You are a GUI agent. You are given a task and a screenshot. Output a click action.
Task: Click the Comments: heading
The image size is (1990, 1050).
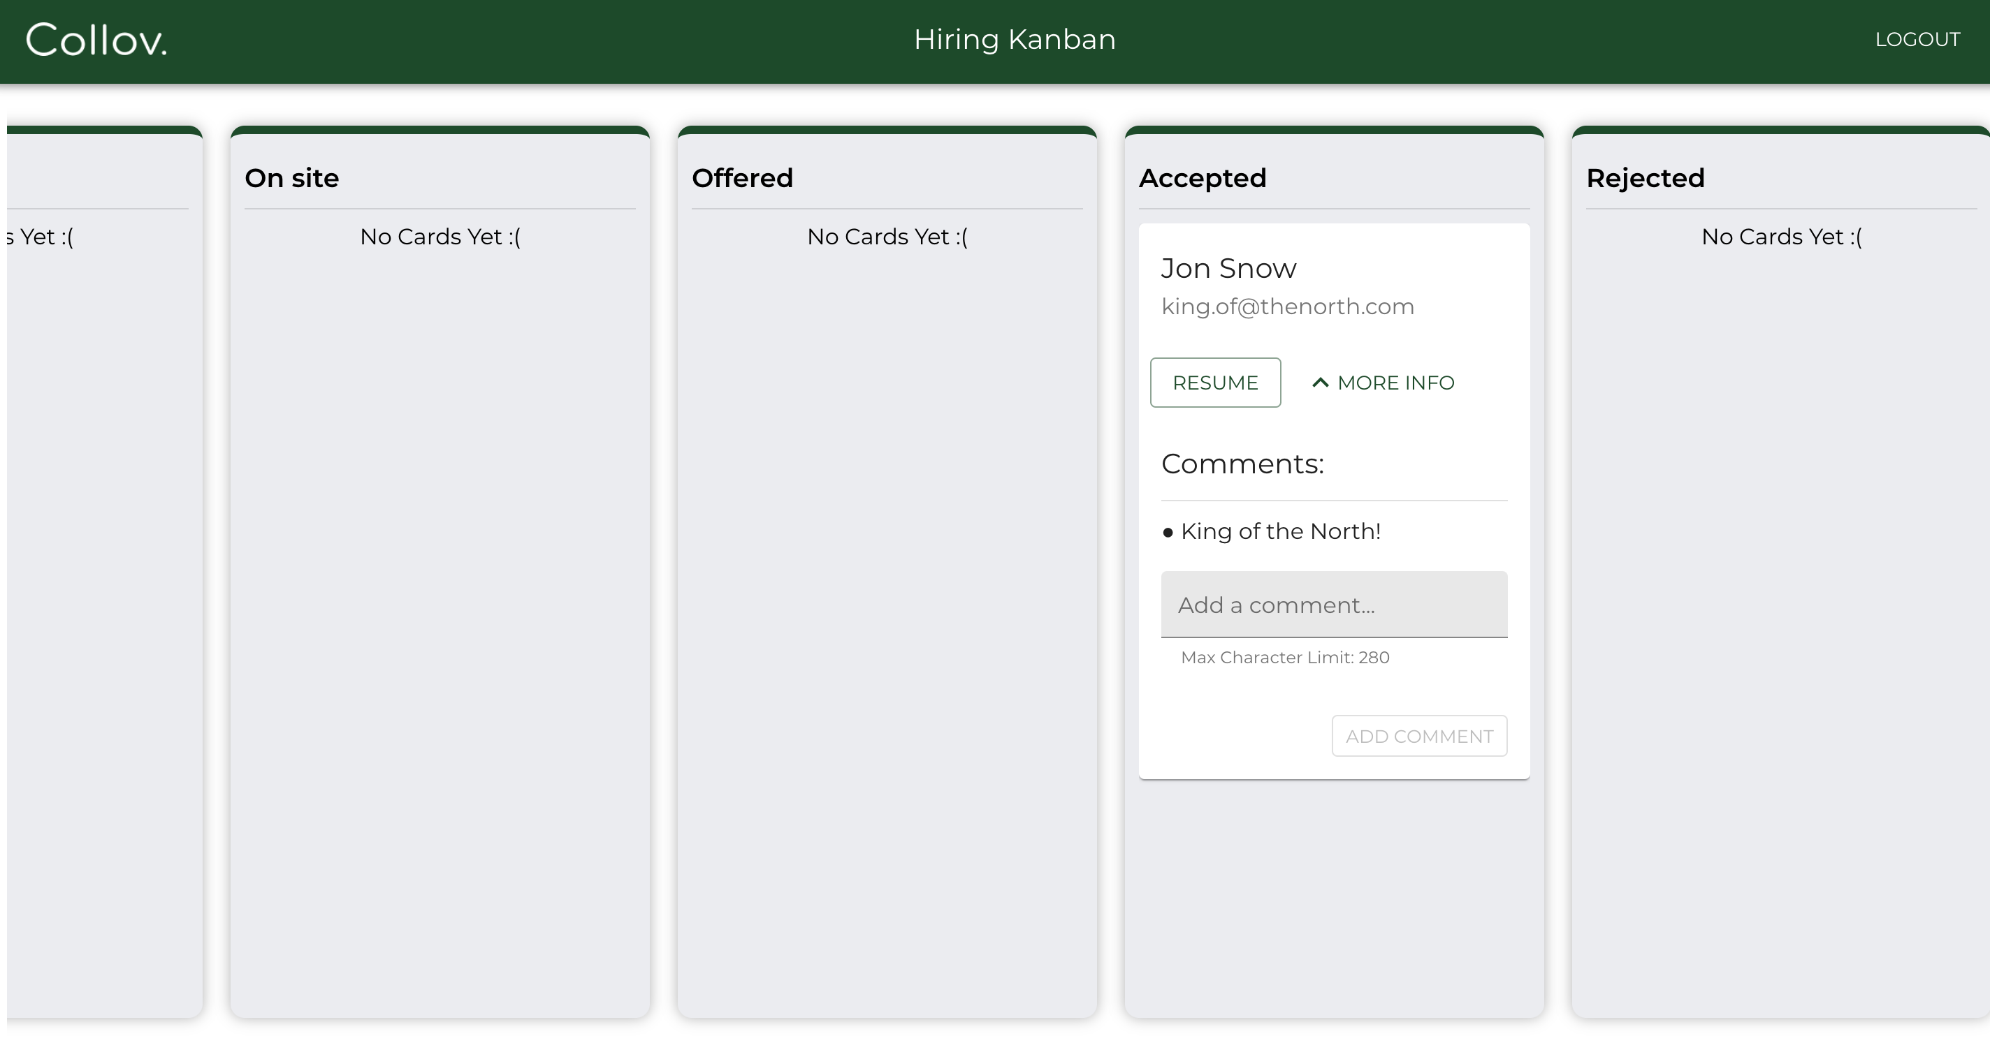(x=1242, y=464)
